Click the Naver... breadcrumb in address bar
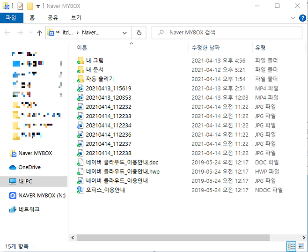This screenshot has width=308, height=252. click(x=90, y=32)
